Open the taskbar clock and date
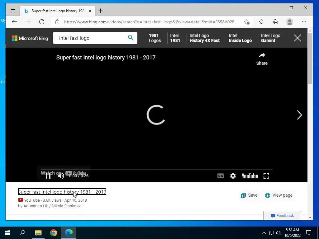 tap(292, 233)
